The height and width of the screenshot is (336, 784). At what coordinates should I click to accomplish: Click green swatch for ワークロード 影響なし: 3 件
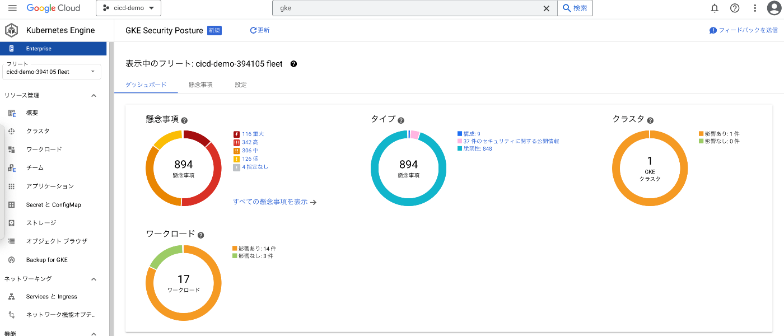(235, 256)
